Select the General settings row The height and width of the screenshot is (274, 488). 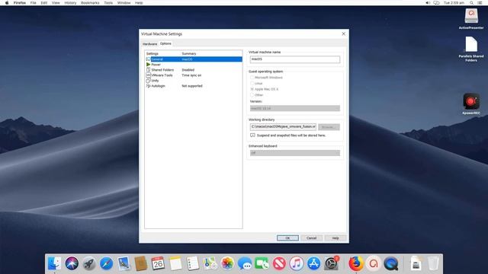coord(194,59)
